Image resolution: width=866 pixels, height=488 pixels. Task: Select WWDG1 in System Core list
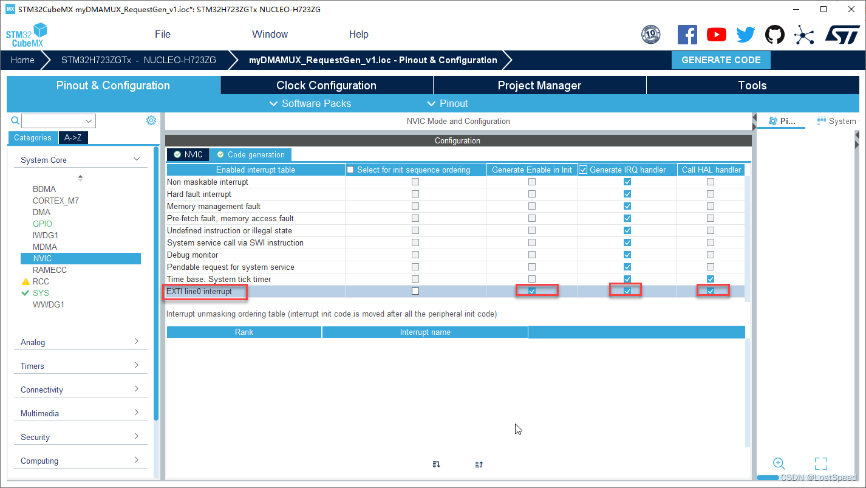[x=48, y=304]
